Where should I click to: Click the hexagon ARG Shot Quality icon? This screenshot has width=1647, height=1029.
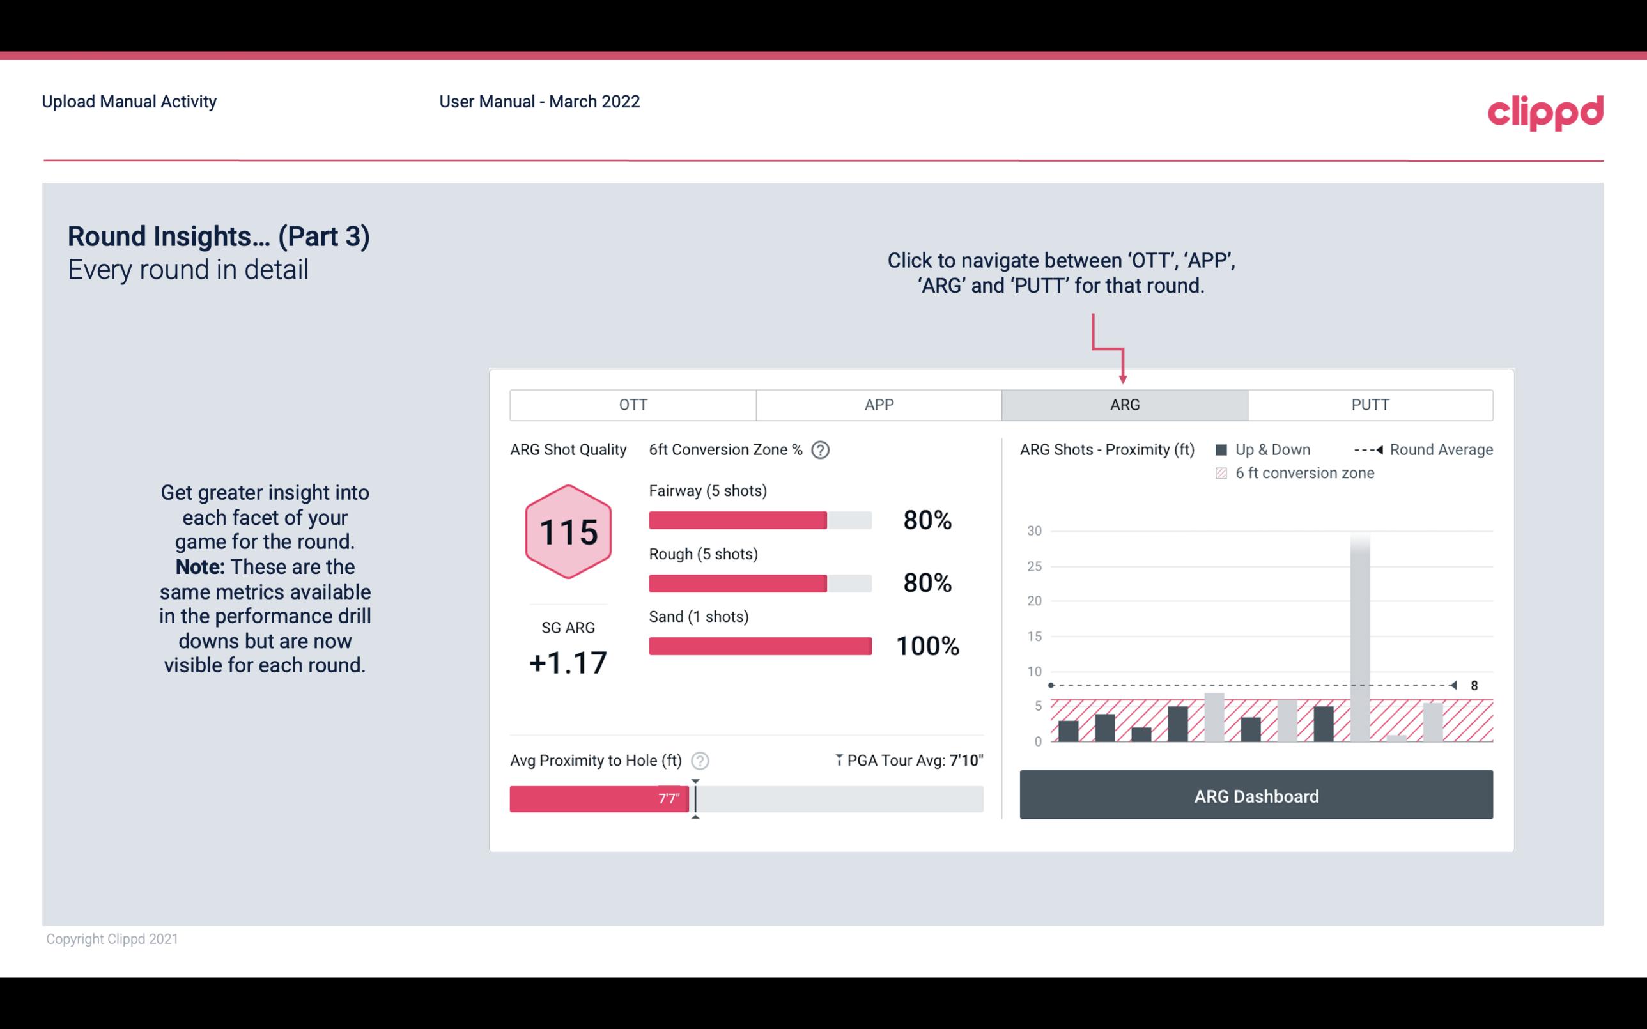pyautogui.click(x=566, y=531)
